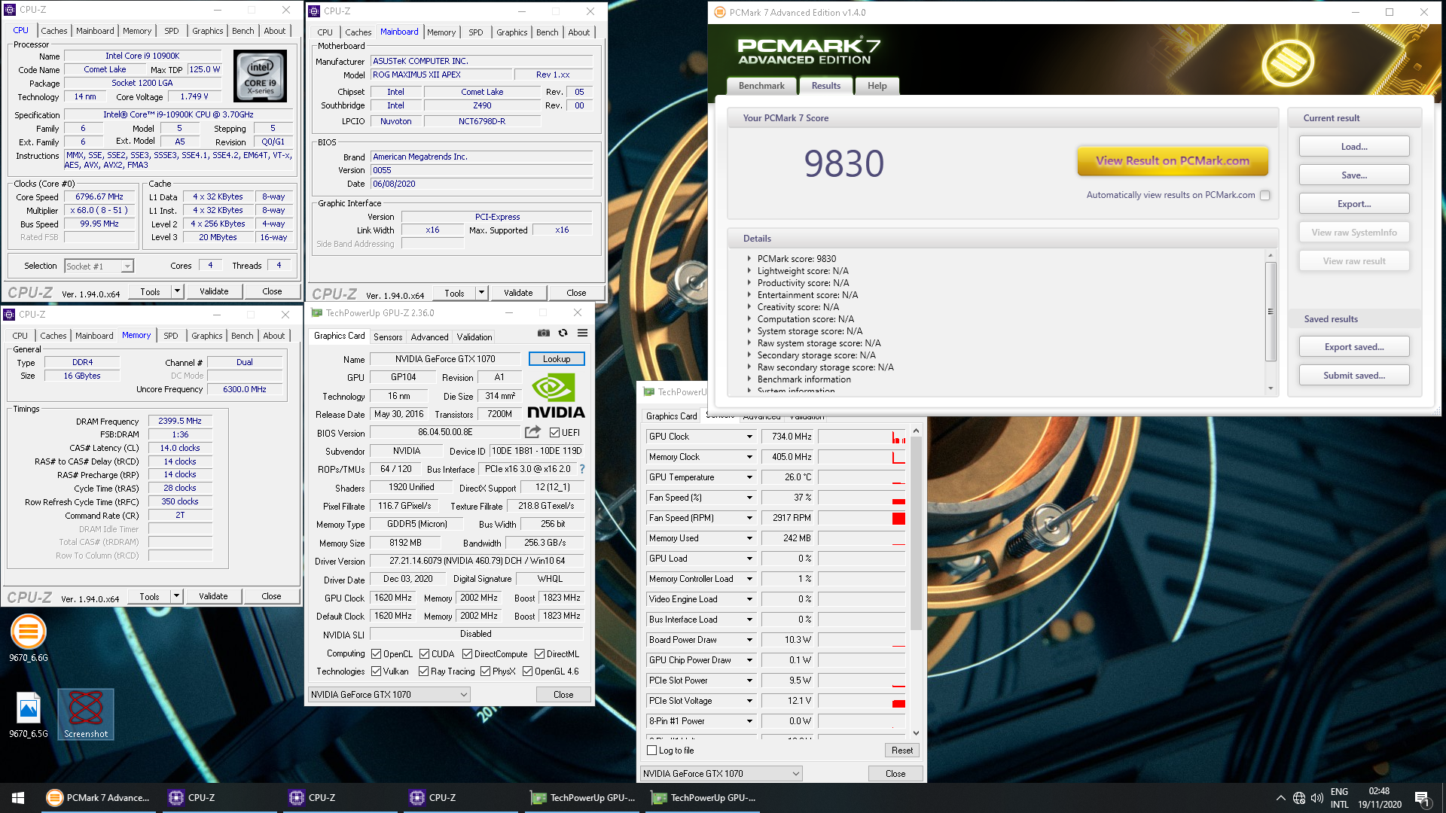Enable Log to file in GPU-Z sensors
This screenshot has height=813, width=1446.
[652, 751]
